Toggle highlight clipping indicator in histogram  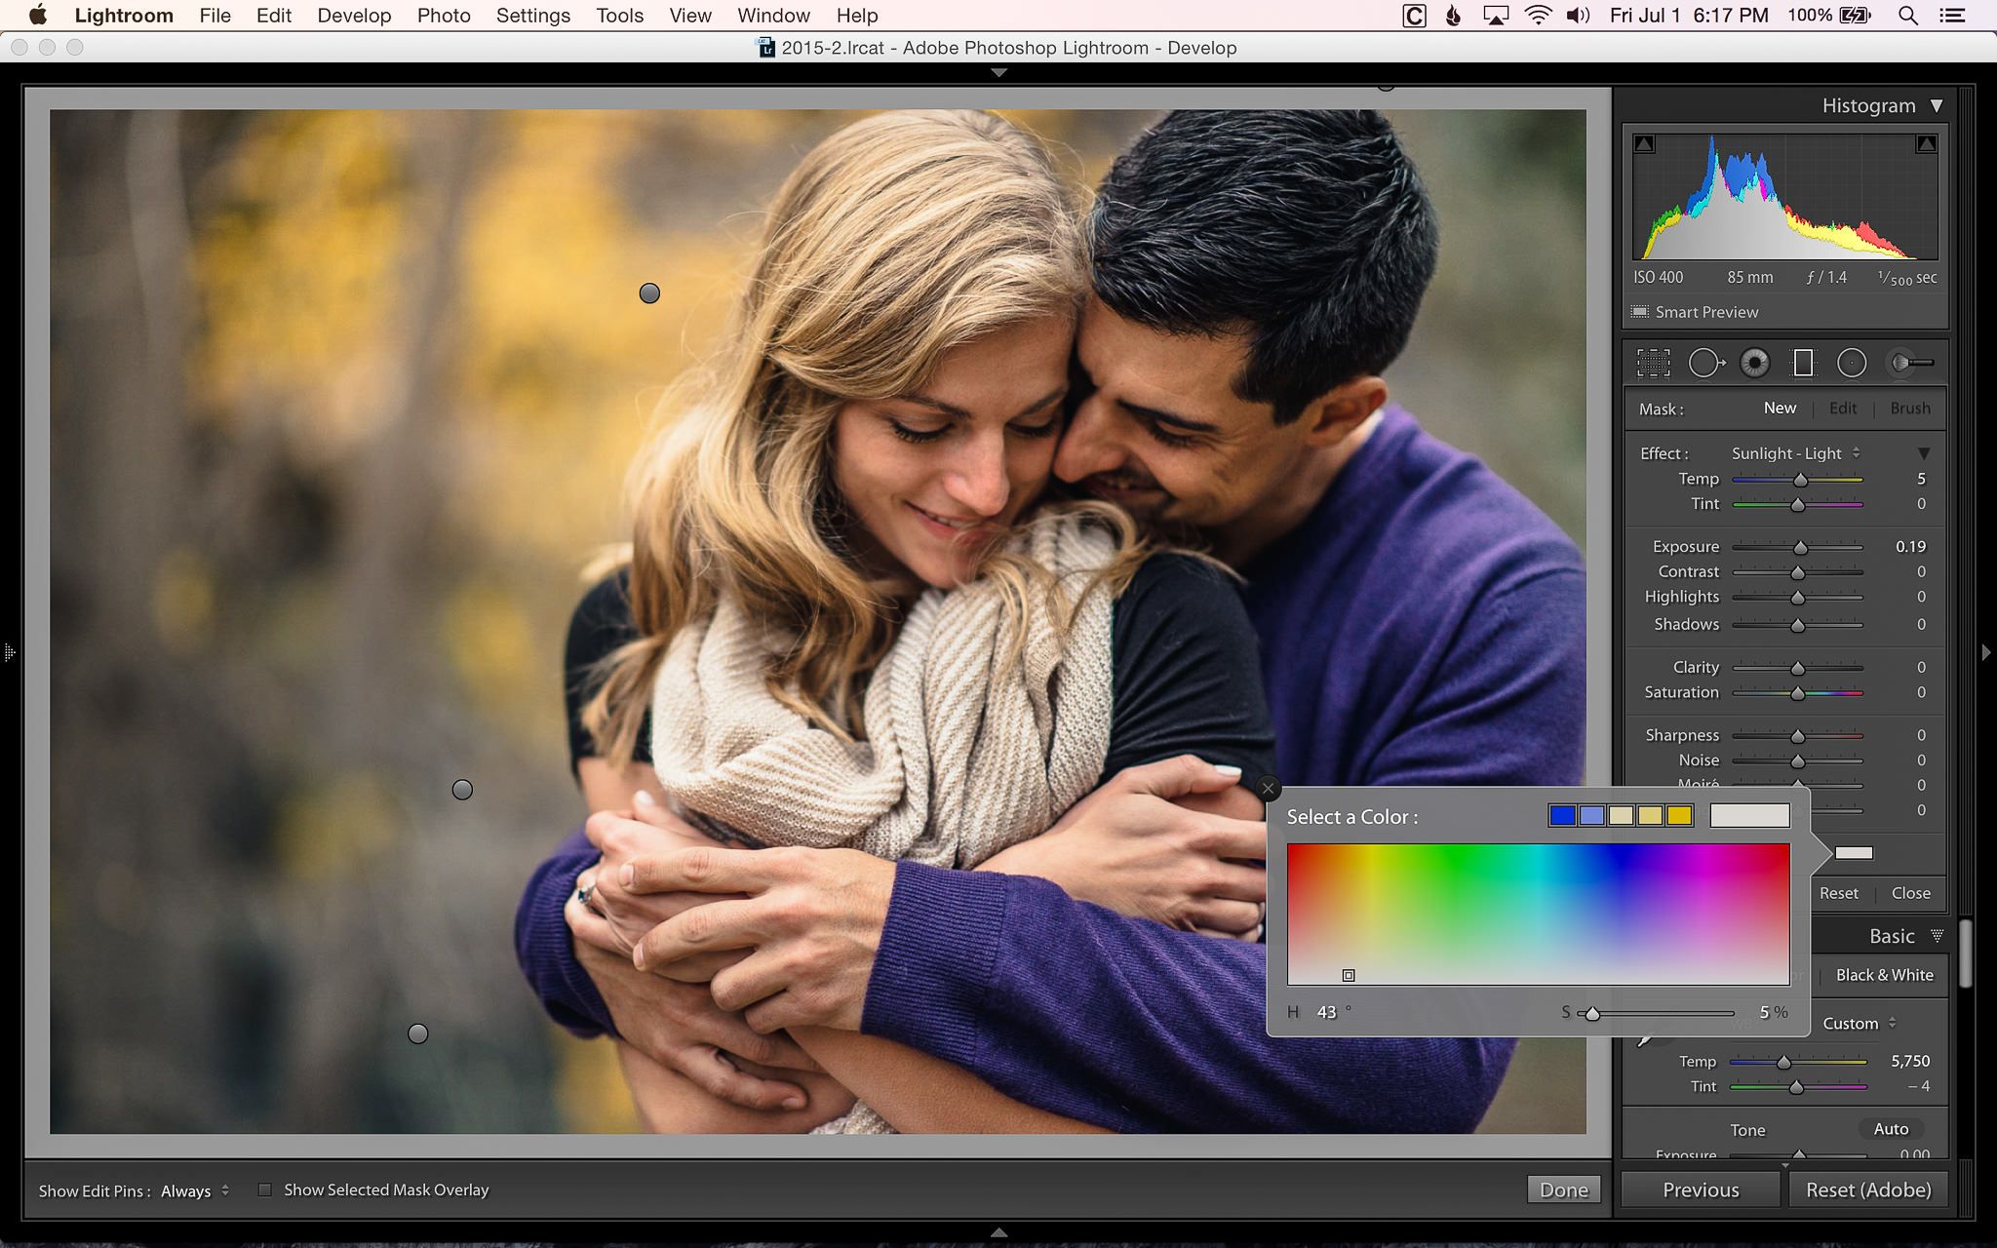coord(1926,144)
